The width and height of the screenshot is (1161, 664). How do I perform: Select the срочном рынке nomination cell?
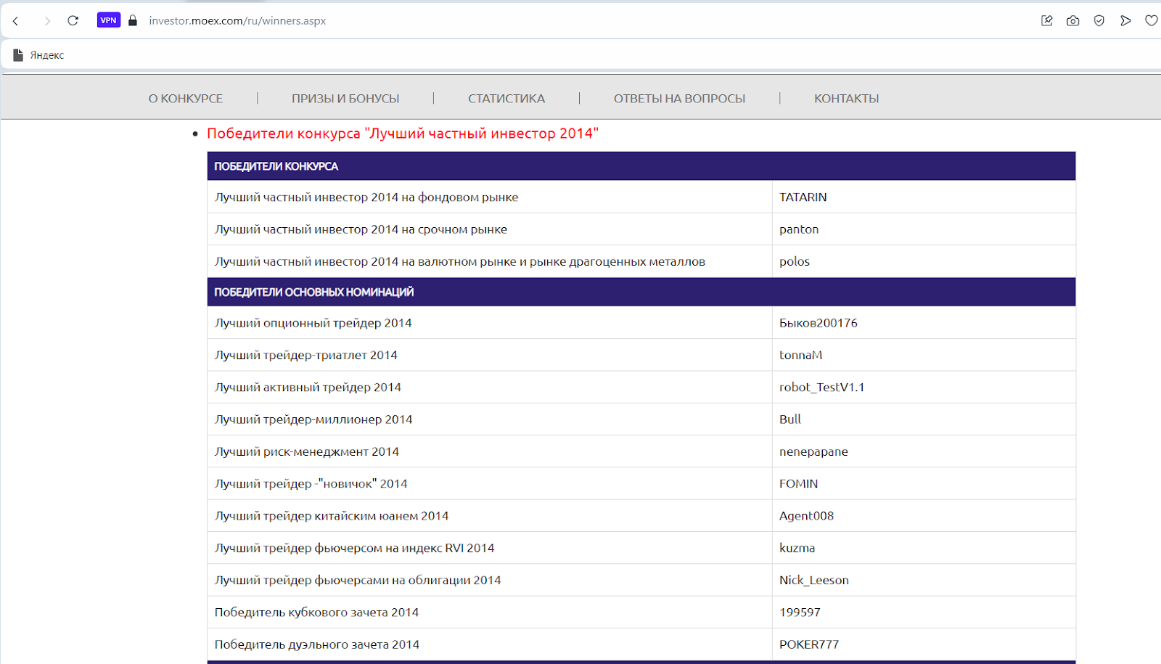pyautogui.click(x=490, y=229)
